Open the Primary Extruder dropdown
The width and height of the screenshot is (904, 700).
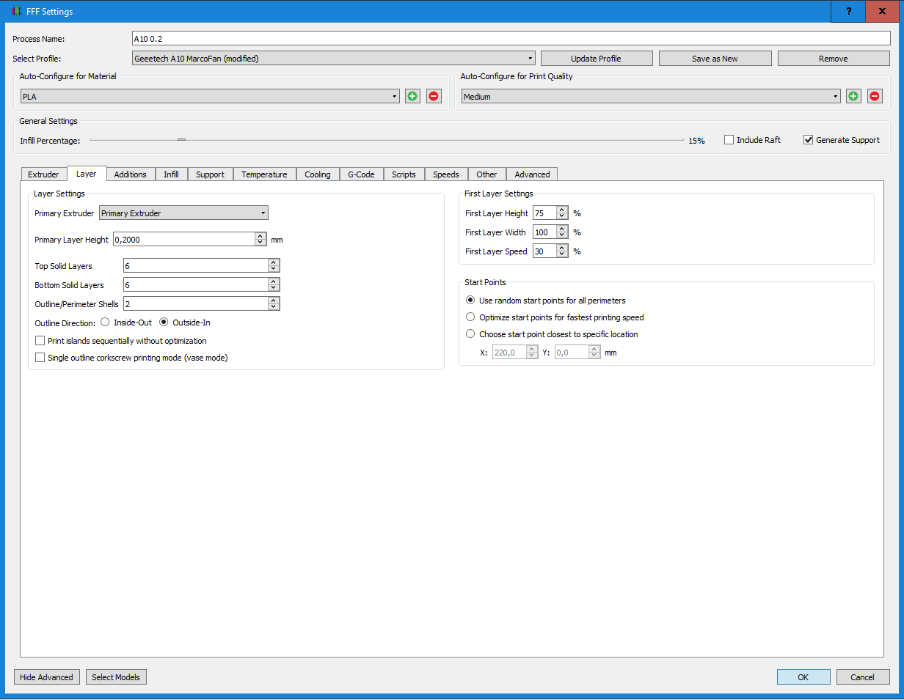point(183,213)
